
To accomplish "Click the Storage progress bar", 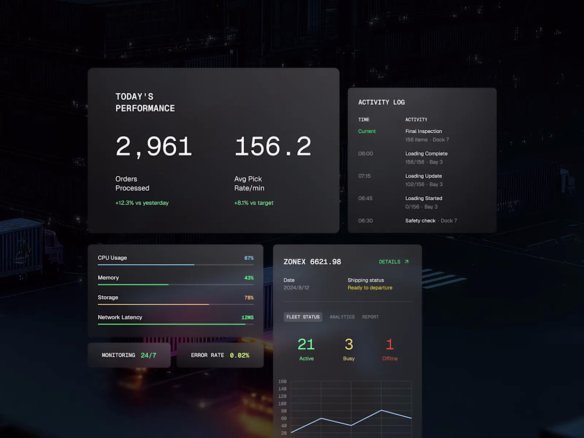I will click(176, 304).
